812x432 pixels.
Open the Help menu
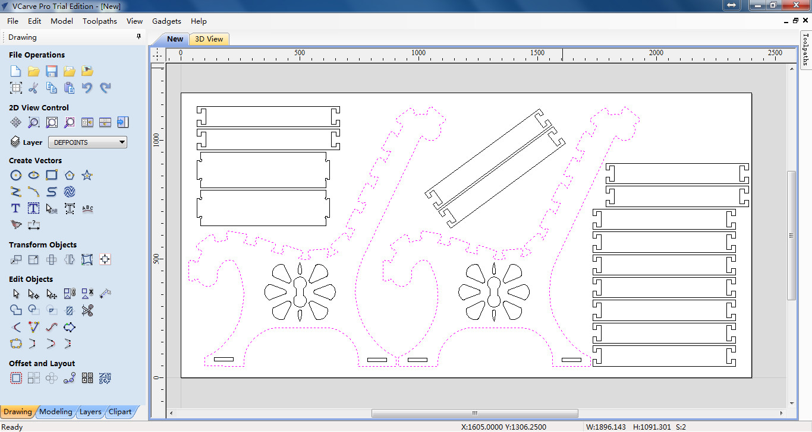tap(199, 21)
